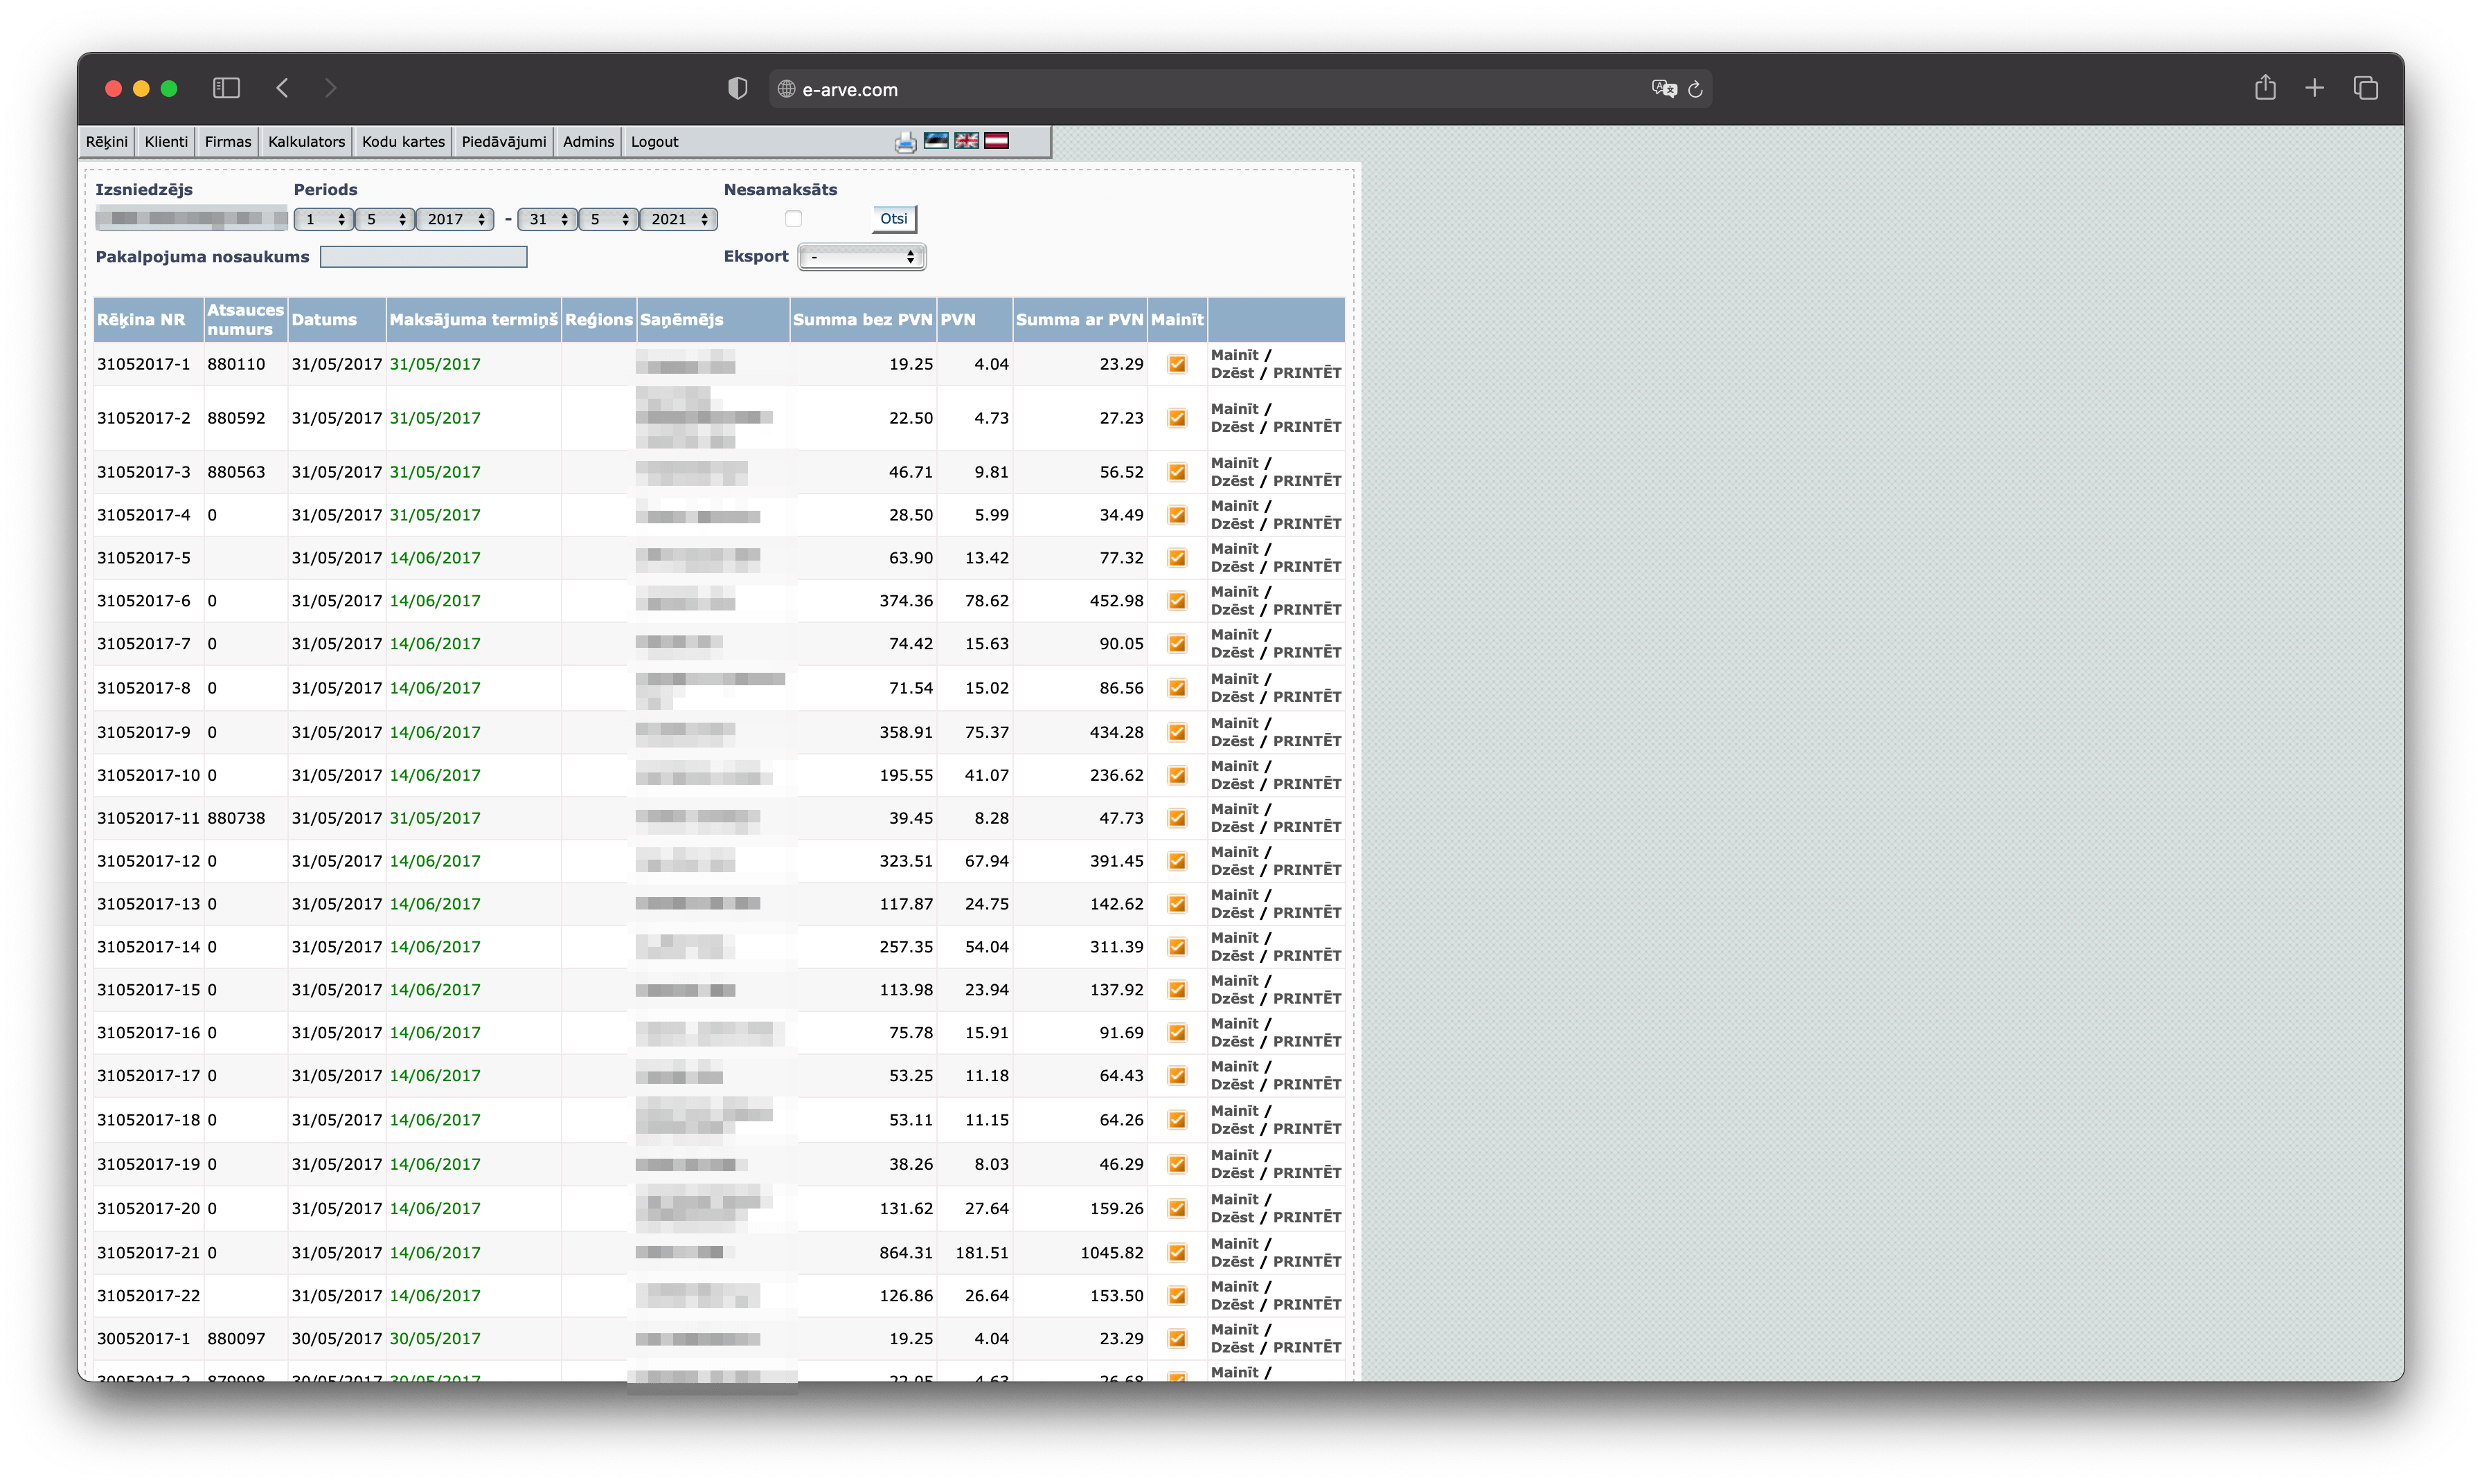Open the end day dropdown showing 31

[547, 219]
